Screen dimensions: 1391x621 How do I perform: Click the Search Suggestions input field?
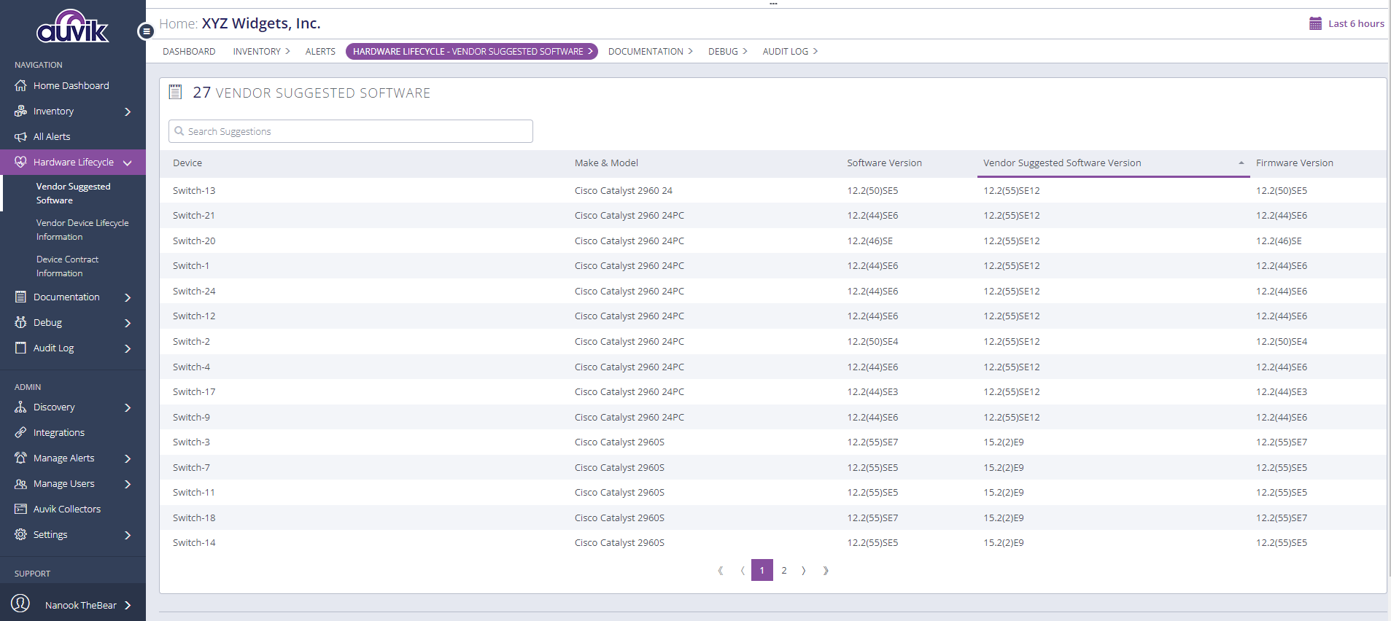click(351, 131)
